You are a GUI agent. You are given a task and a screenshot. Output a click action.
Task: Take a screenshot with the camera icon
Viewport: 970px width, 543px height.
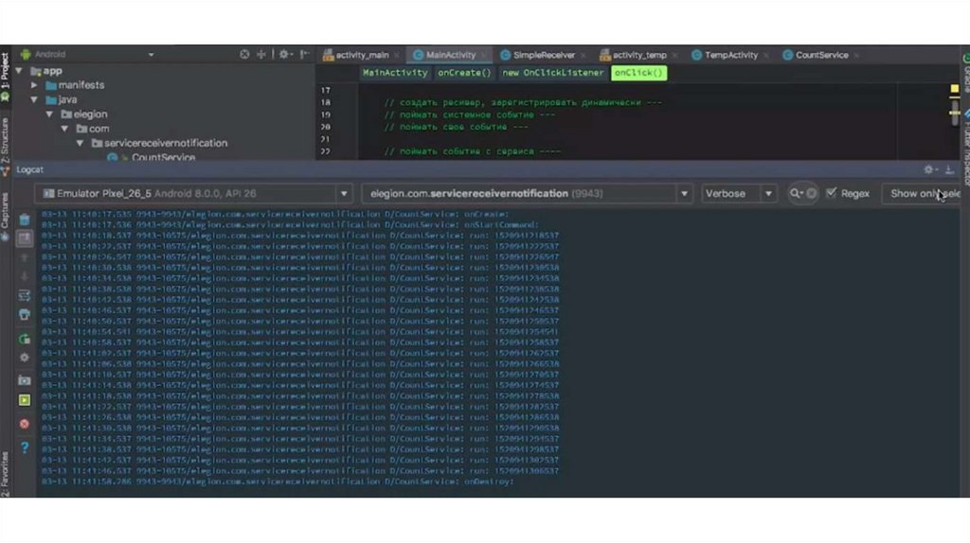click(x=25, y=379)
